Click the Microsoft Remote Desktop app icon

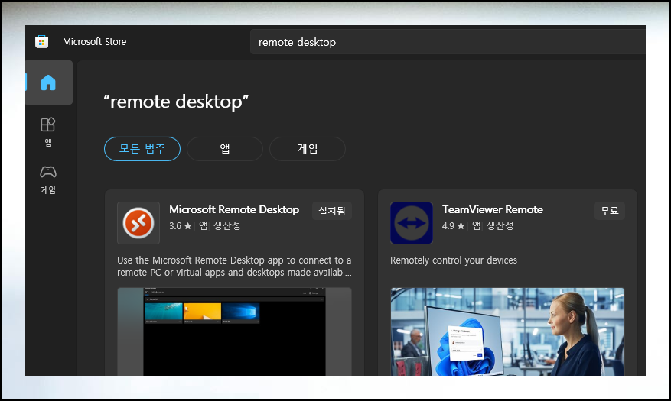(138, 223)
